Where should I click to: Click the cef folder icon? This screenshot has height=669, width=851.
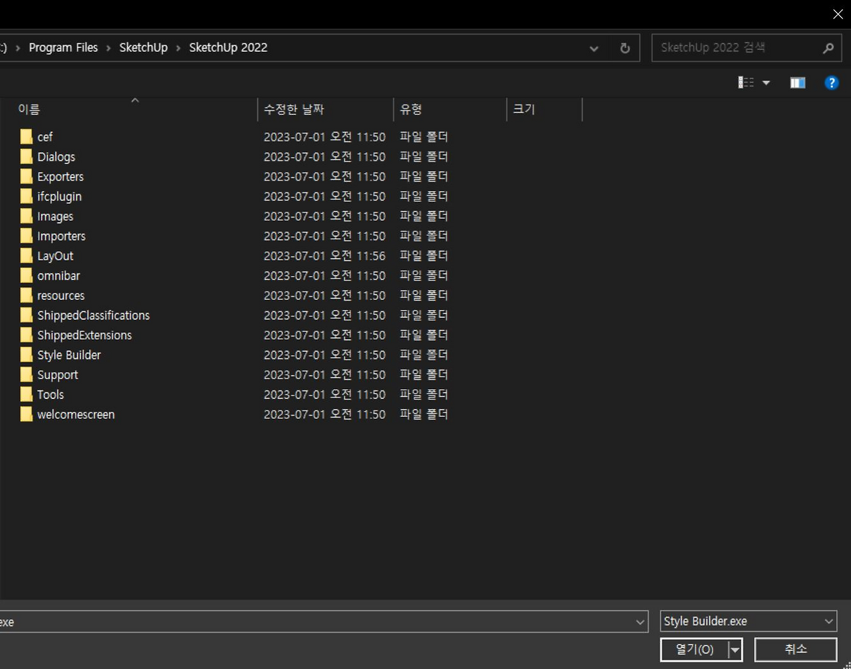click(26, 137)
